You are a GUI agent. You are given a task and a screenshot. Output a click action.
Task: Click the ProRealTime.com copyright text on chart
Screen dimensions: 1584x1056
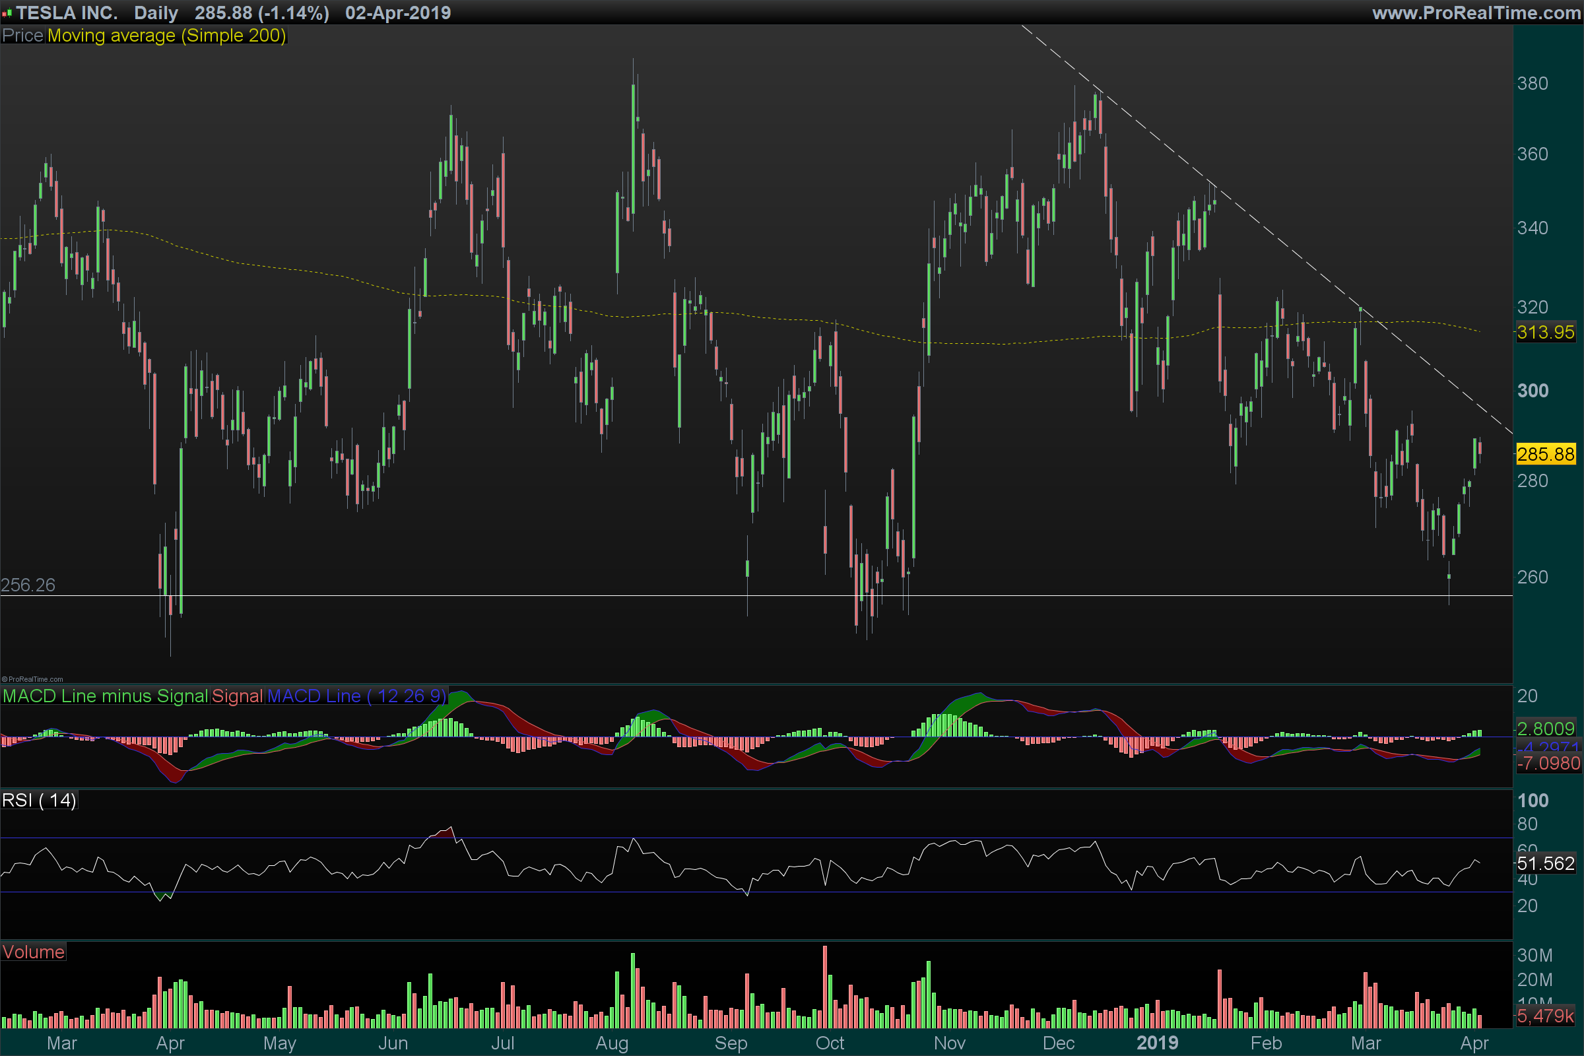click(x=32, y=679)
